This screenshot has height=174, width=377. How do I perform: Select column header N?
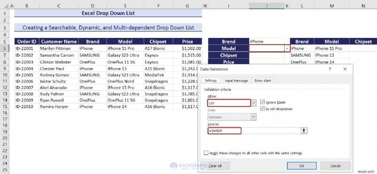point(363,6)
